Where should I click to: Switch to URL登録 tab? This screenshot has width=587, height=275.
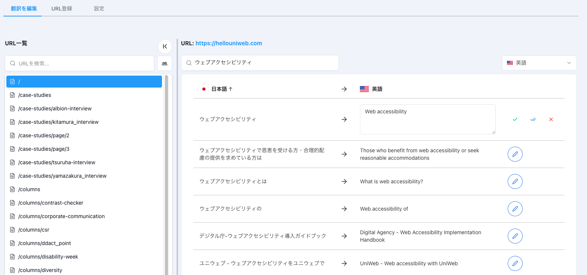click(x=62, y=9)
